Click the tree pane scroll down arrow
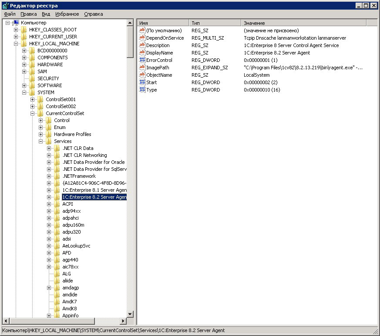380x336 pixels. click(130, 314)
